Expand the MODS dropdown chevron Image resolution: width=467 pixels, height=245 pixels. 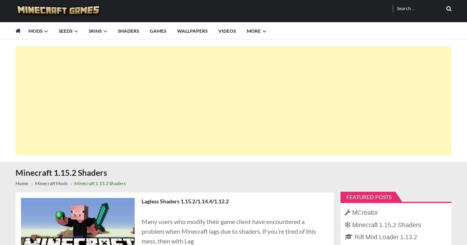pos(46,31)
